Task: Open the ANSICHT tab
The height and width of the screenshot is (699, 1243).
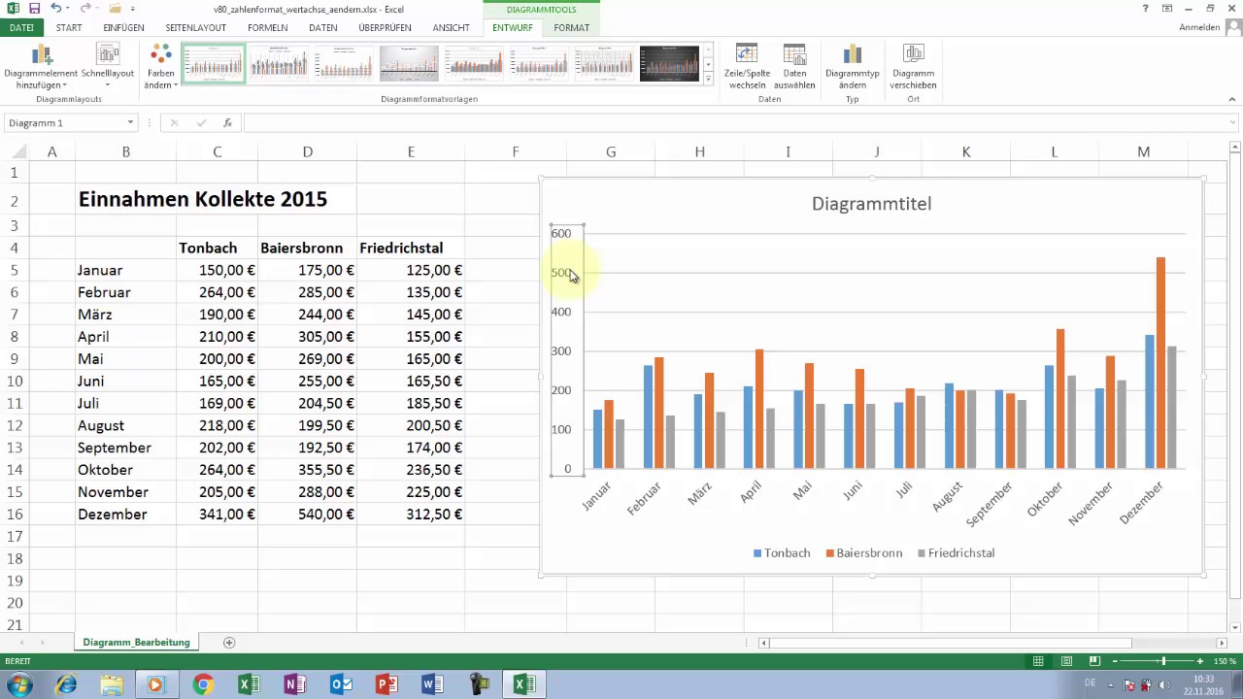Action: coord(452,28)
